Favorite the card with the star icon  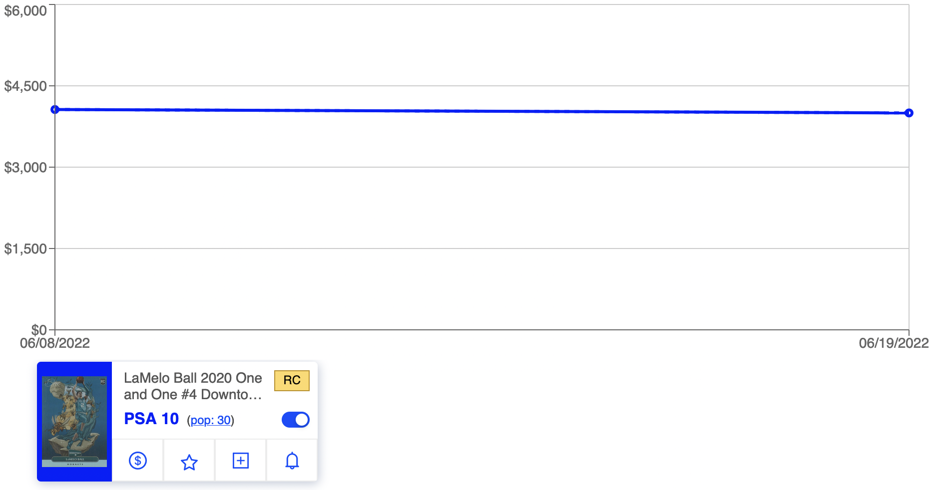click(189, 462)
